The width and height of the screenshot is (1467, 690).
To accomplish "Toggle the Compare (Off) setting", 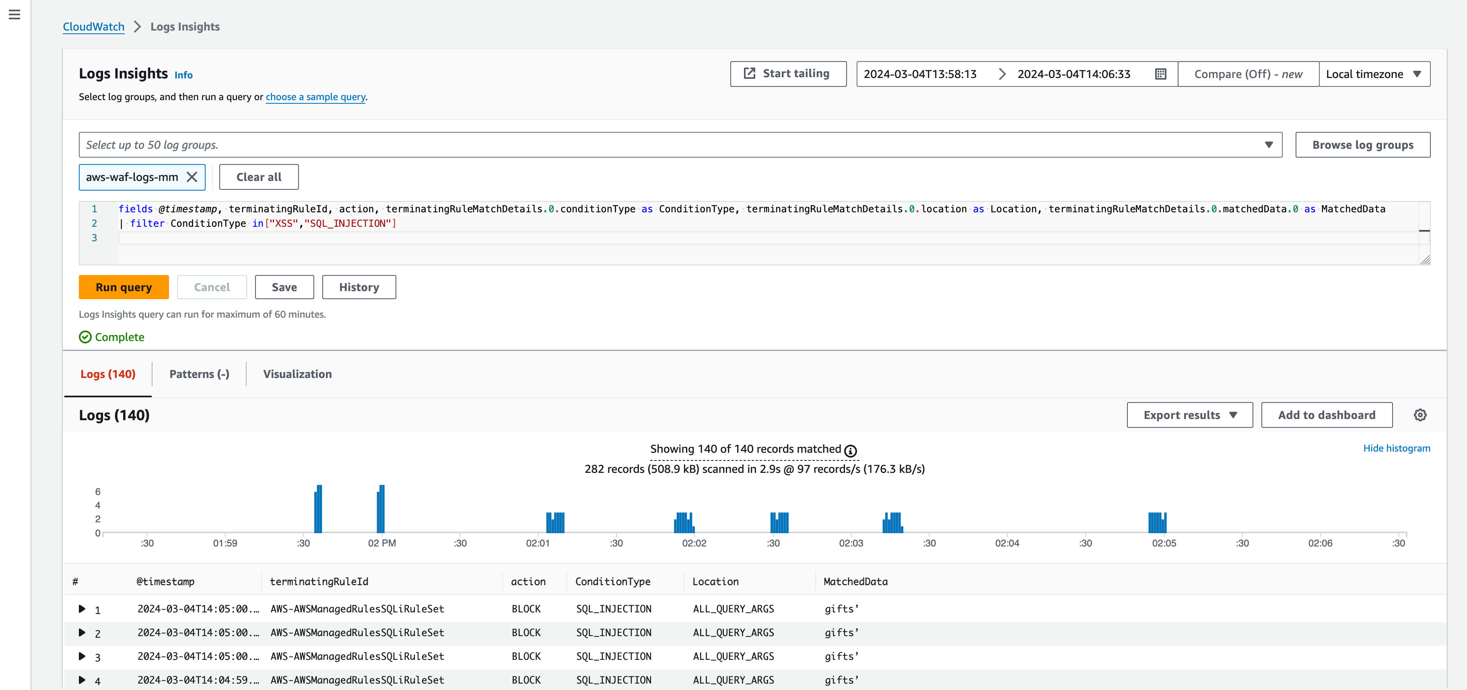I will coord(1247,74).
